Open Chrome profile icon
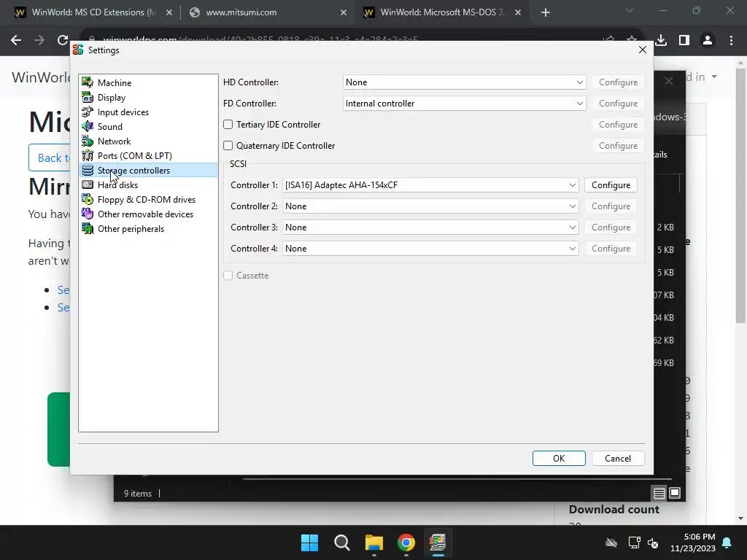The image size is (747, 560). (x=708, y=40)
